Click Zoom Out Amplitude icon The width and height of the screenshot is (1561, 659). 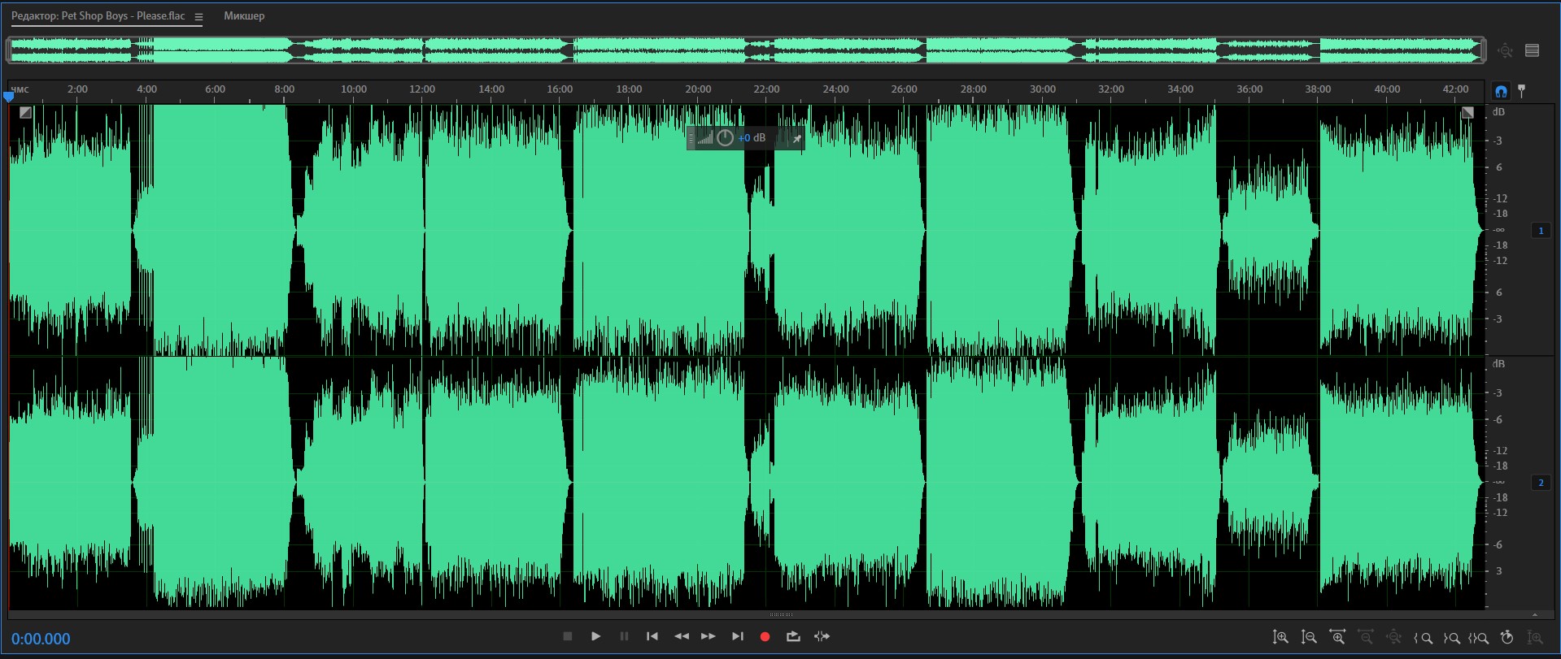pos(1309,638)
